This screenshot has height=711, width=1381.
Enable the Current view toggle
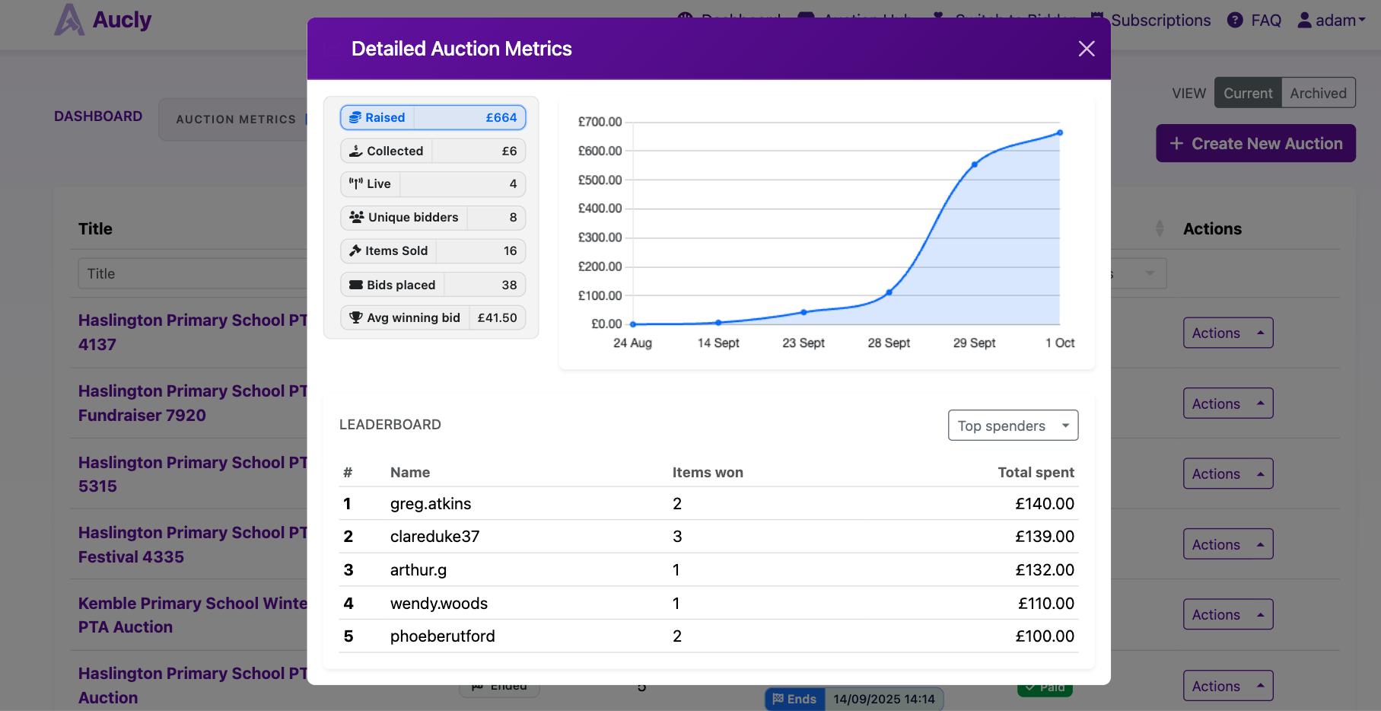[1247, 92]
